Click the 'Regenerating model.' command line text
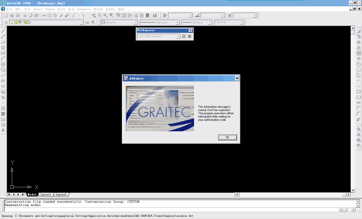 click(x=23, y=205)
